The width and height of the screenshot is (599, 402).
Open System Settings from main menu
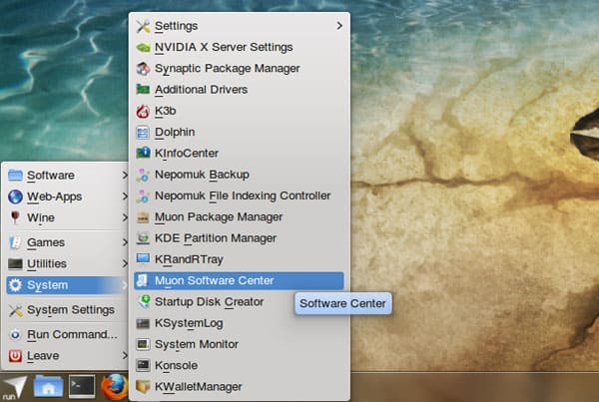[x=67, y=310]
